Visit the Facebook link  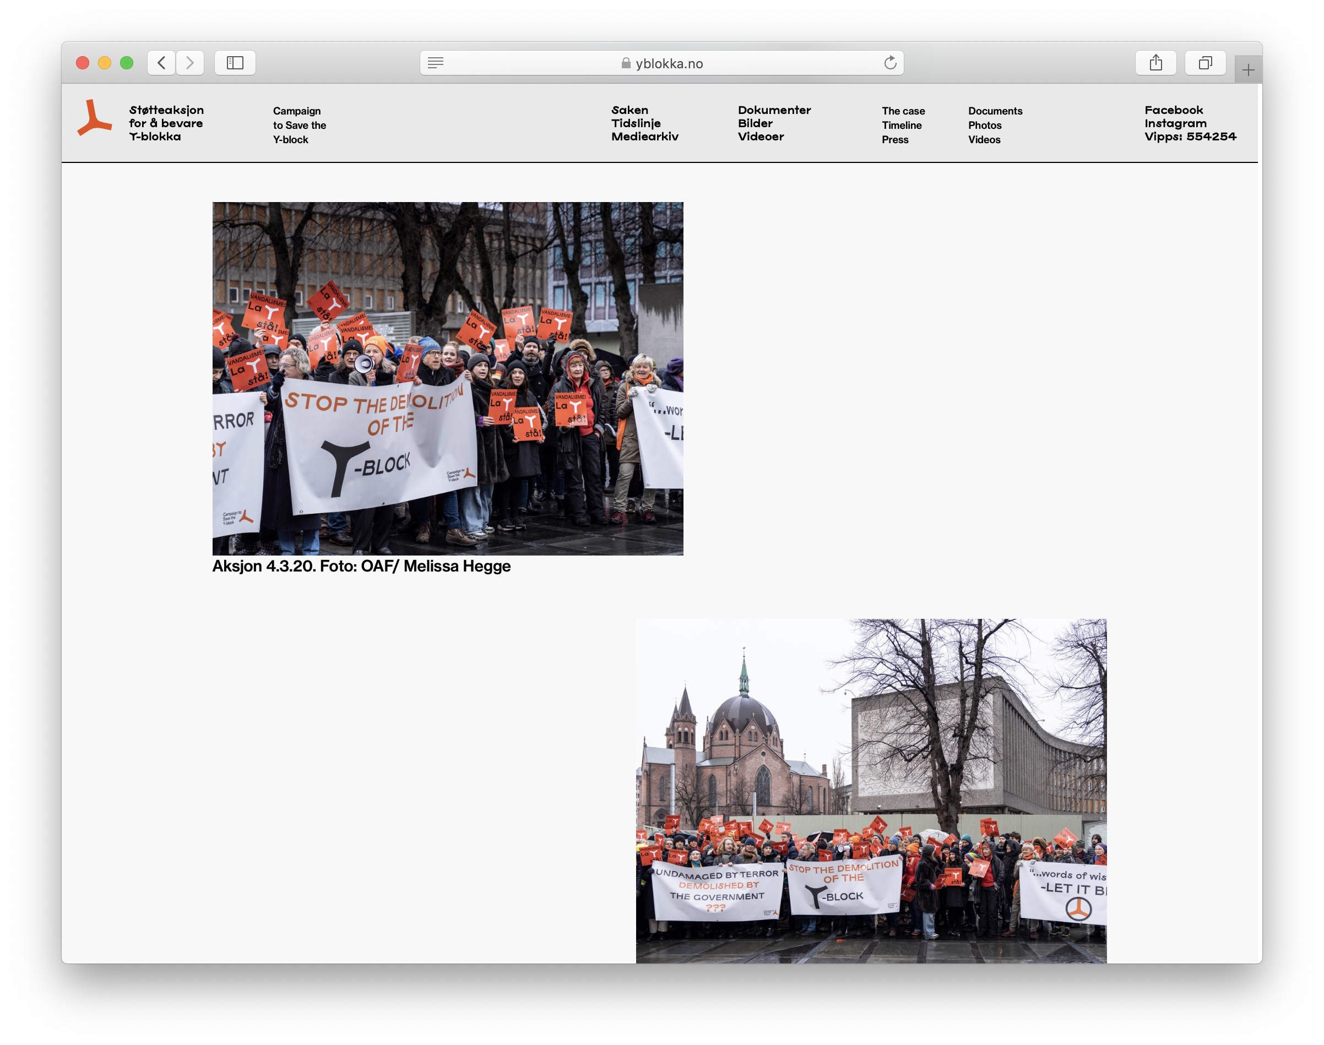(1174, 110)
